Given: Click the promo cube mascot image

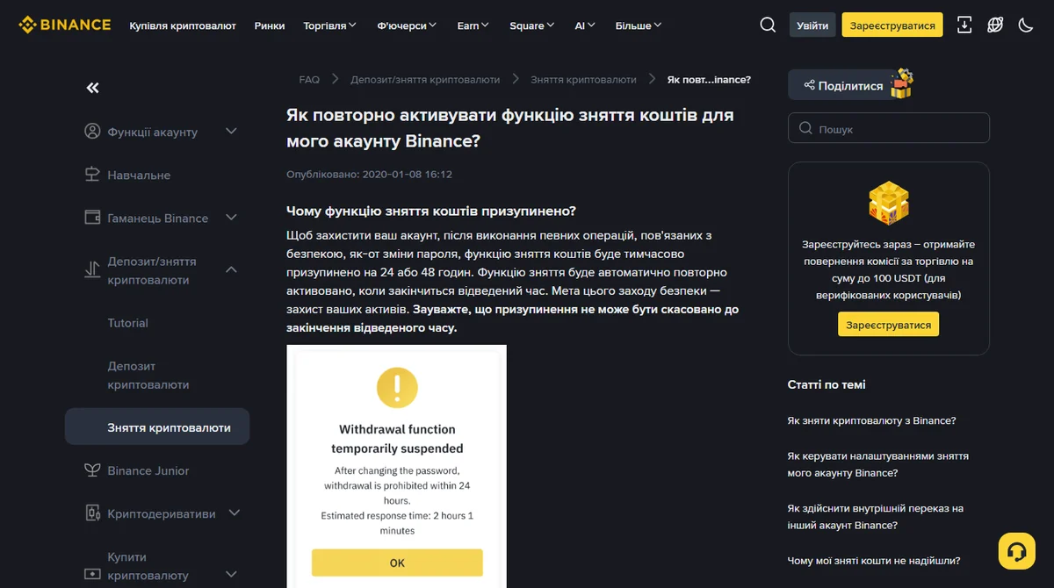Looking at the screenshot, I should click(888, 204).
